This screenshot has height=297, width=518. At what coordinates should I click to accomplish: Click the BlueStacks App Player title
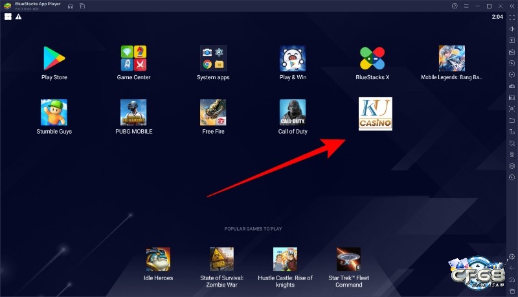pos(38,4)
